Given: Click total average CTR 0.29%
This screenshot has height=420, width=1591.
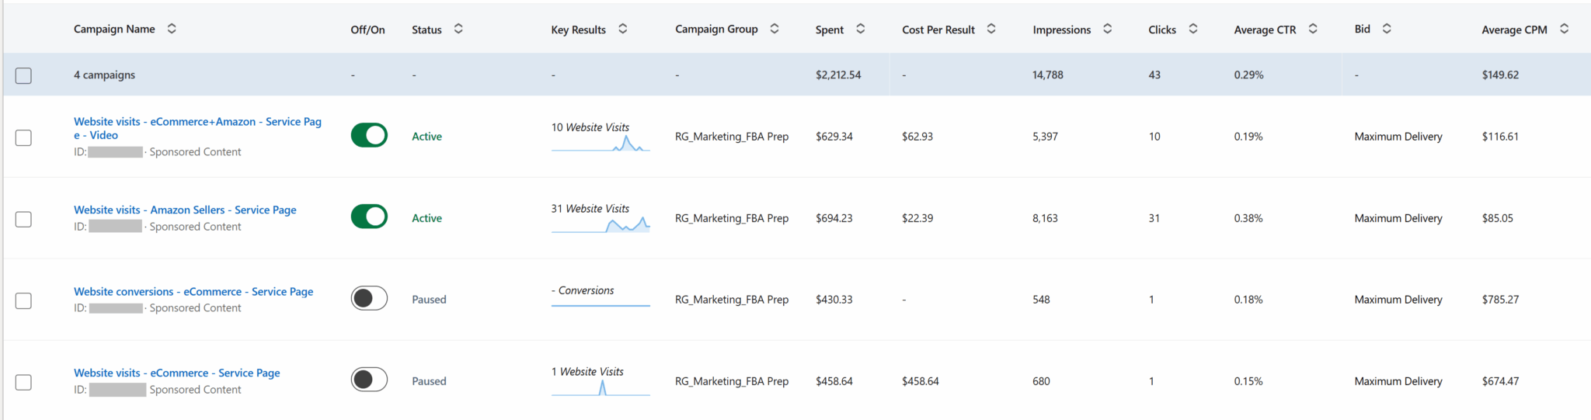Looking at the screenshot, I should click(x=1248, y=75).
